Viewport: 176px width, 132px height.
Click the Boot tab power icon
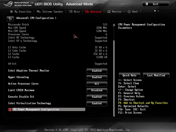click(129, 12)
